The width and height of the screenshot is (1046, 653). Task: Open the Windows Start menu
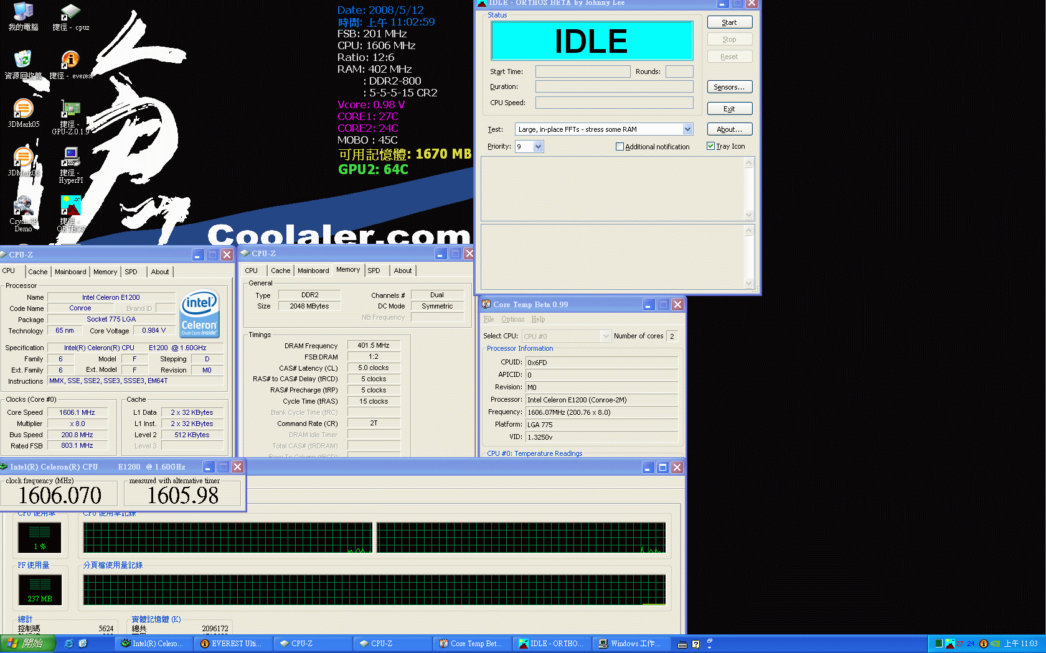click(x=28, y=644)
